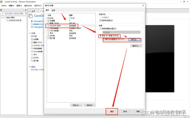Click the 内存 icon in the main window devices
This screenshot has height=118, width=190.
[32, 36]
